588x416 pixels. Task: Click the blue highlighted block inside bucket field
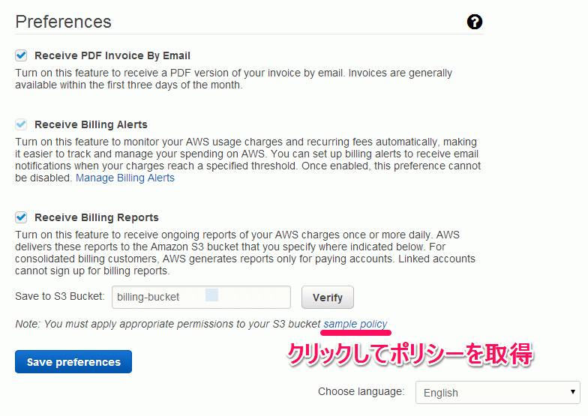point(211,295)
